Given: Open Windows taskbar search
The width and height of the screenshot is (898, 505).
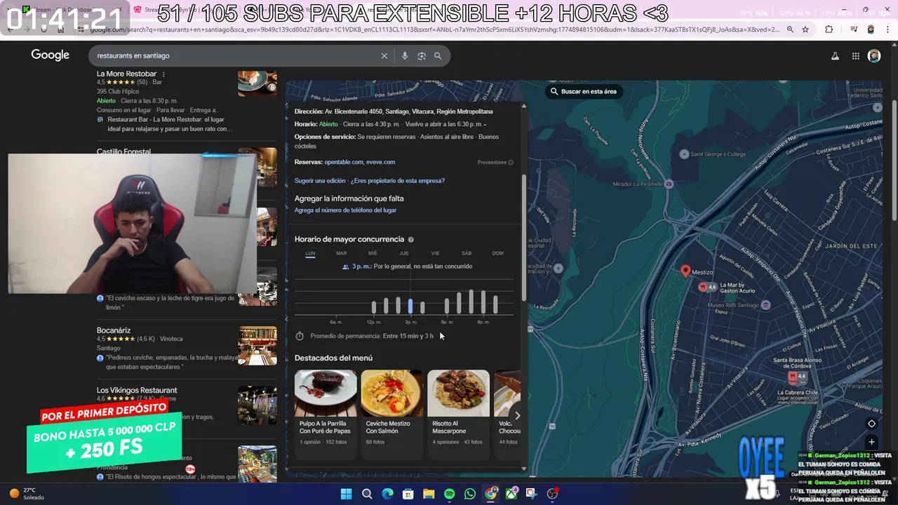Looking at the screenshot, I should click(367, 494).
